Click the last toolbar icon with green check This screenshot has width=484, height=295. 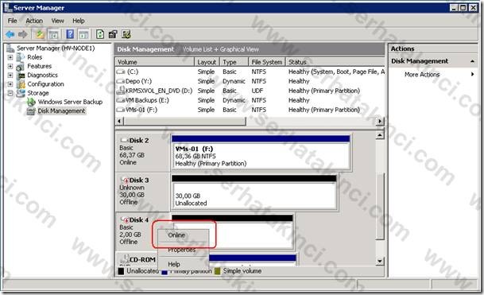[126, 34]
